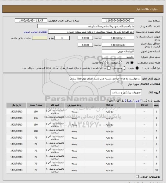166x183 pixels.
Task: Select the کالا radio button
Action: [132, 63]
